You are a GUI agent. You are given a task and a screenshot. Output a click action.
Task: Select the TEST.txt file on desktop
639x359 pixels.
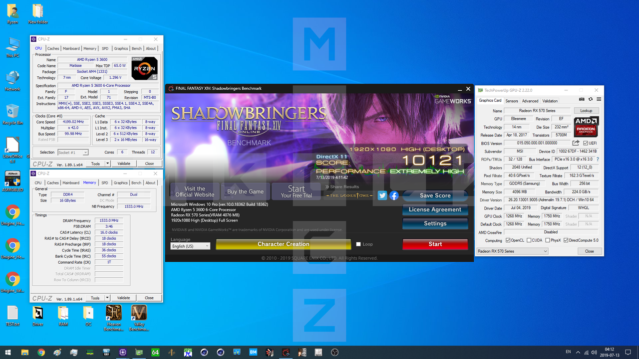click(12, 315)
